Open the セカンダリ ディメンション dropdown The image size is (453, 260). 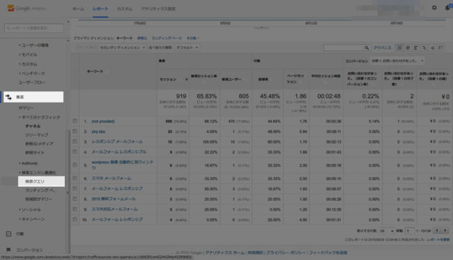(122, 47)
